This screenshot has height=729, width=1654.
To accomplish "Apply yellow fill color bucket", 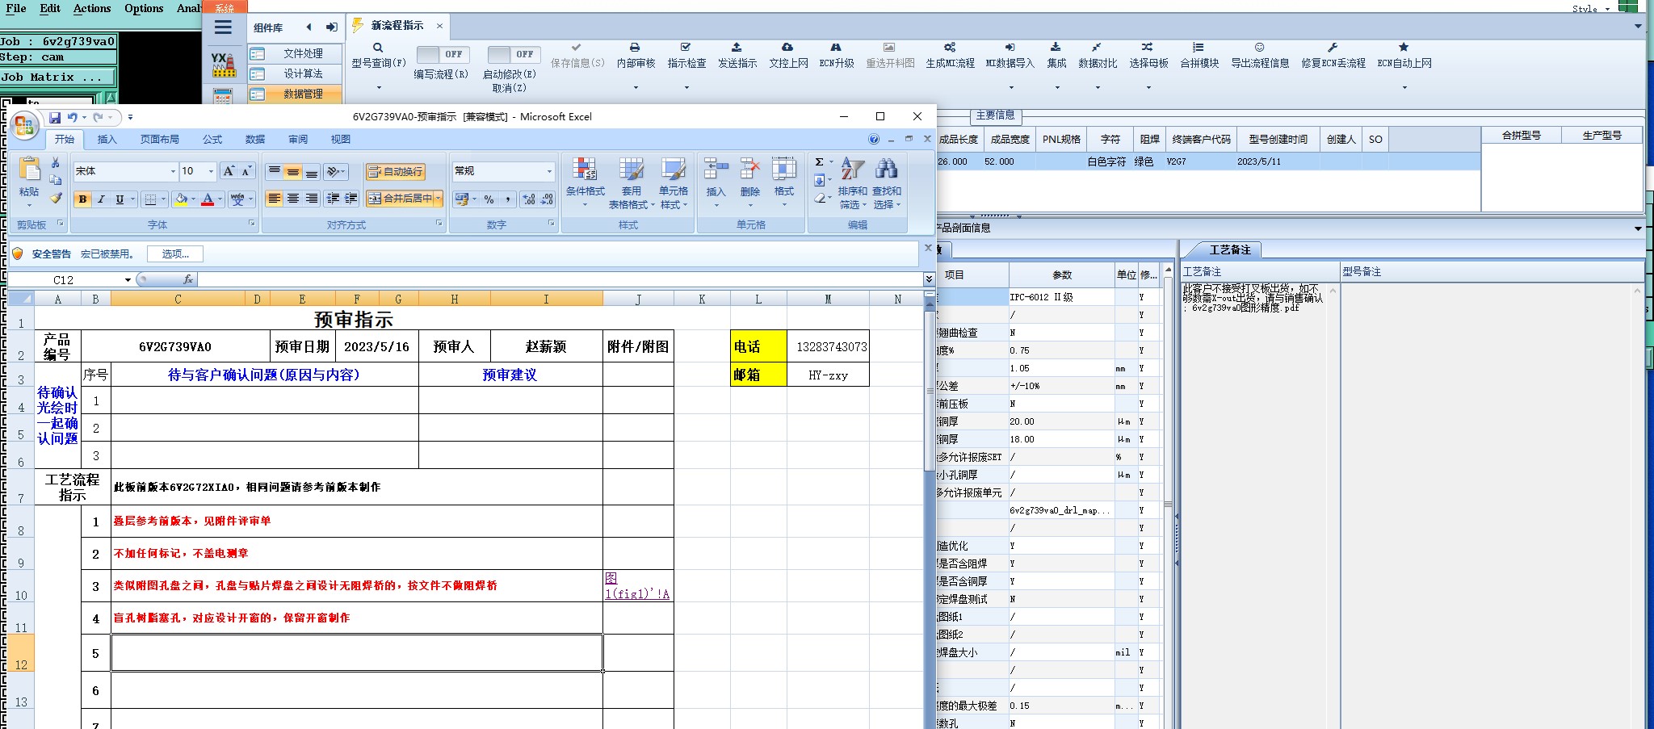I will coord(181,199).
